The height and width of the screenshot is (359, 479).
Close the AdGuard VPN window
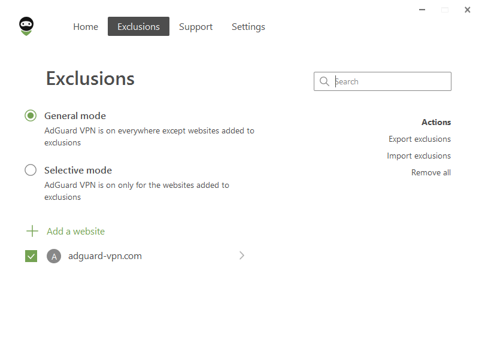coord(467,10)
